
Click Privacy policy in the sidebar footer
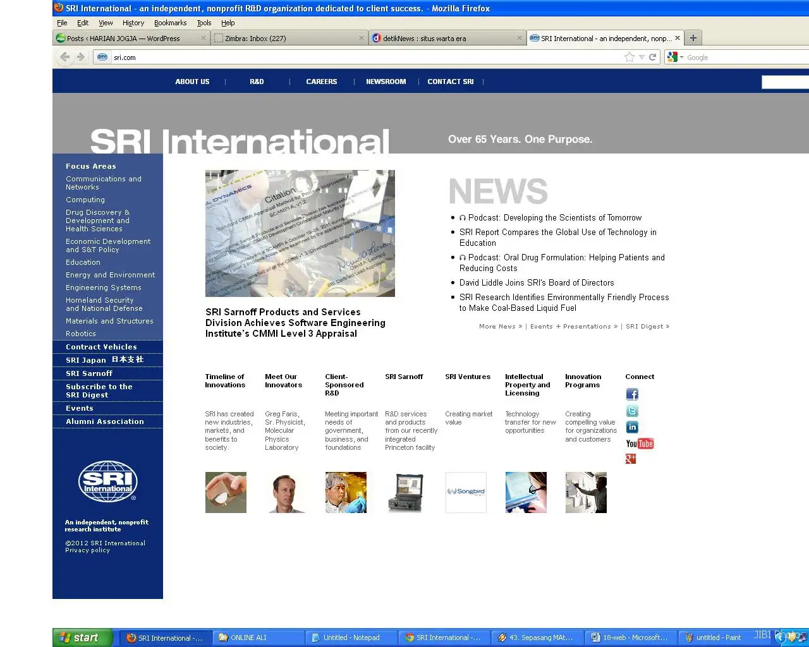(x=87, y=550)
